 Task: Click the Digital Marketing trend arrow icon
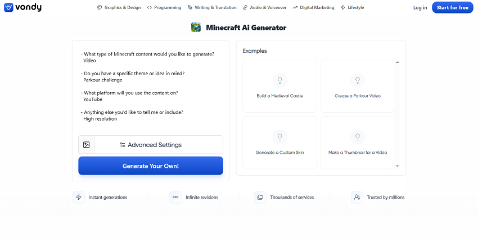click(295, 8)
